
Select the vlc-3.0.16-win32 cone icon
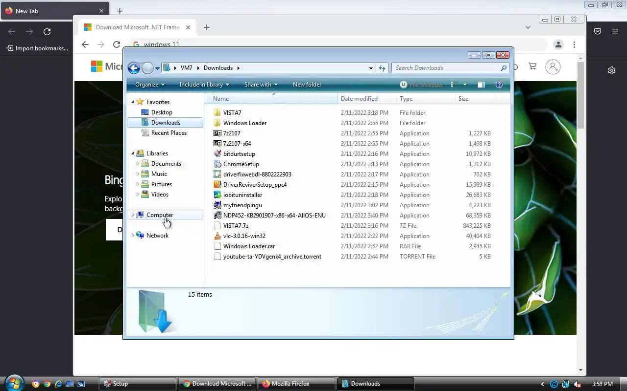[217, 236]
